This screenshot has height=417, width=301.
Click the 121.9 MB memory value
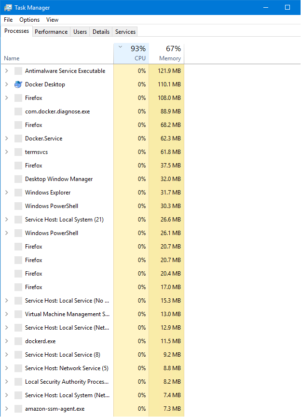tap(169, 71)
